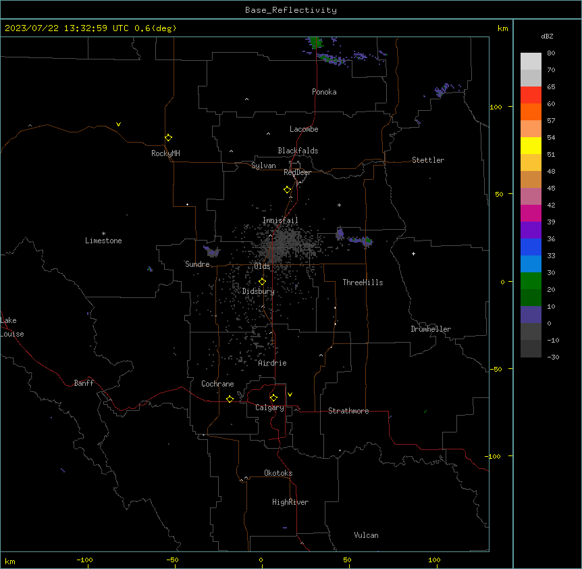The image size is (582, 569).
Task: Pick the red swatch between 65 and 60
Action: pos(531,95)
